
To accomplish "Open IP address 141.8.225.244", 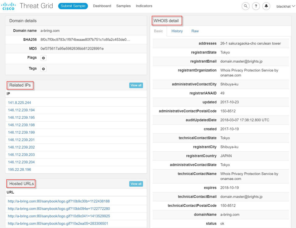I will 19,103.
